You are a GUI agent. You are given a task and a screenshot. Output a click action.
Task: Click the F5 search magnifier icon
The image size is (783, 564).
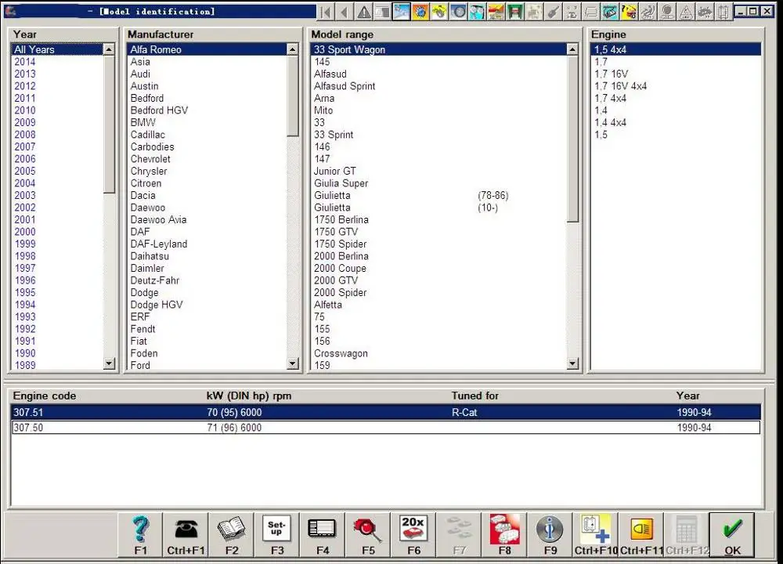click(x=367, y=530)
